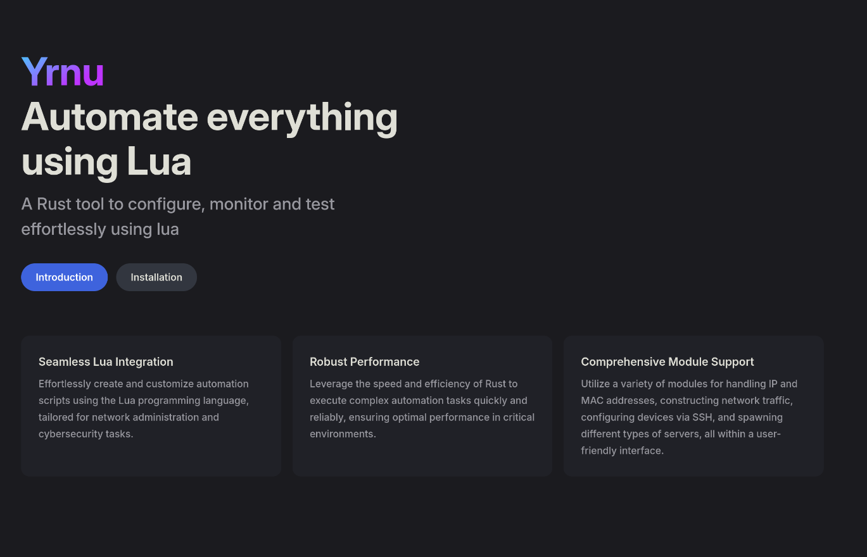The height and width of the screenshot is (557, 867).
Task: Click the Installation button
Action: point(156,277)
